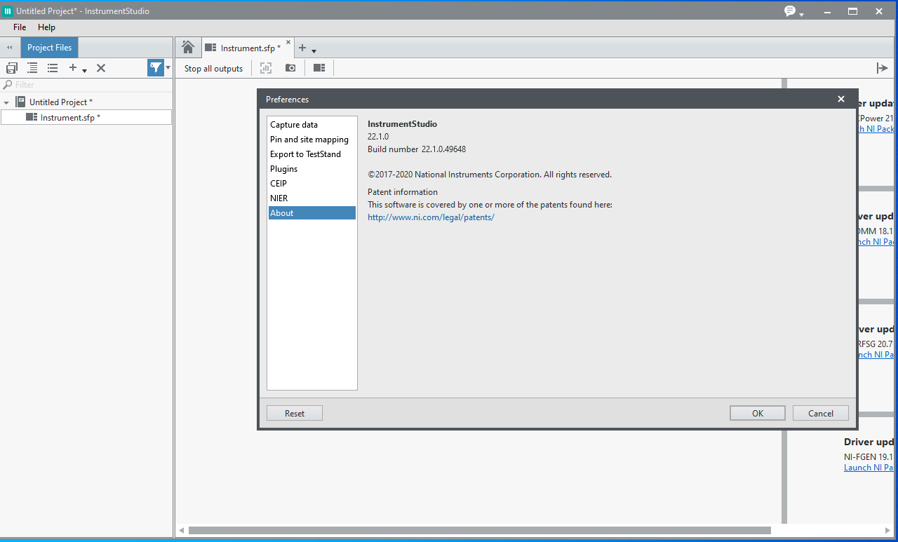Viewport: 898px width, 542px height.
Task: Click the NI-FGEN 19.1 driver update text
Action: point(870,456)
